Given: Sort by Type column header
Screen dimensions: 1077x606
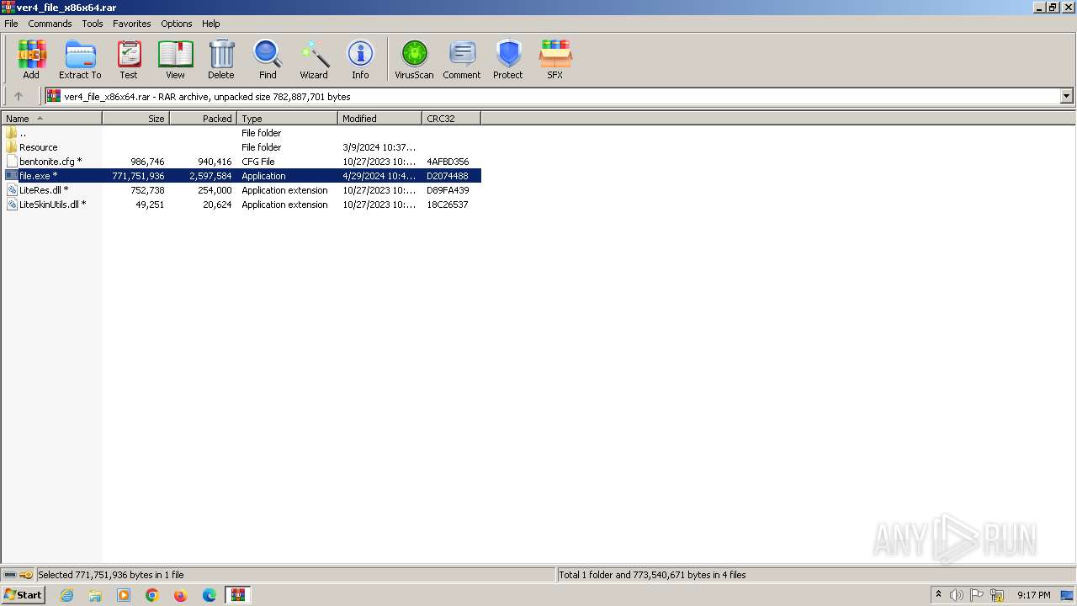Looking at the screenshot, I should tap(288, 119).
